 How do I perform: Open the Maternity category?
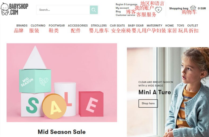point(154,25)
